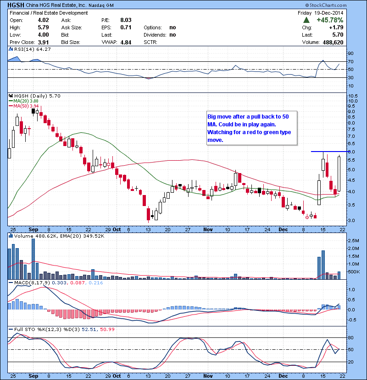
Task: Click the EPS value 0.71
Action: click(x=126, y=27)
